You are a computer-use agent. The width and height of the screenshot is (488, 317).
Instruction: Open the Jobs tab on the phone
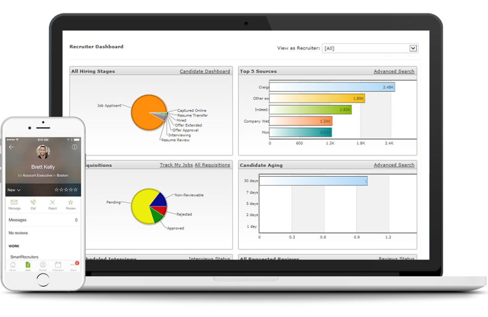coord(27,265)
